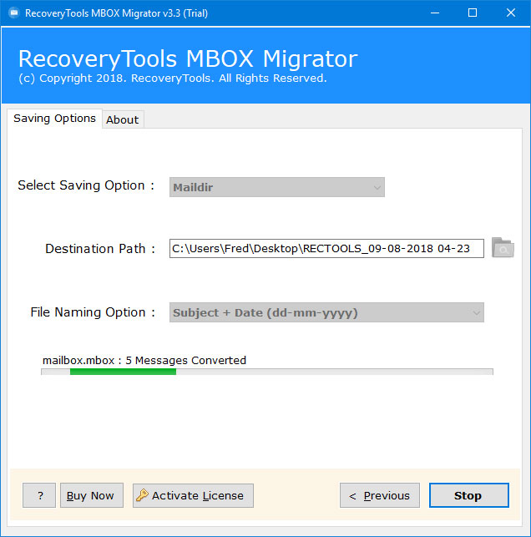Maximize the MBOX Migrator window
This screenshot has height=537, width=531.
pos(473,13)
